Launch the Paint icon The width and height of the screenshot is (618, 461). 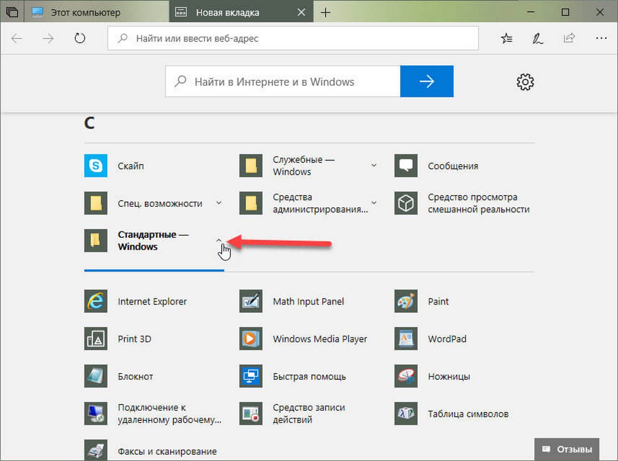click(406, 302)
